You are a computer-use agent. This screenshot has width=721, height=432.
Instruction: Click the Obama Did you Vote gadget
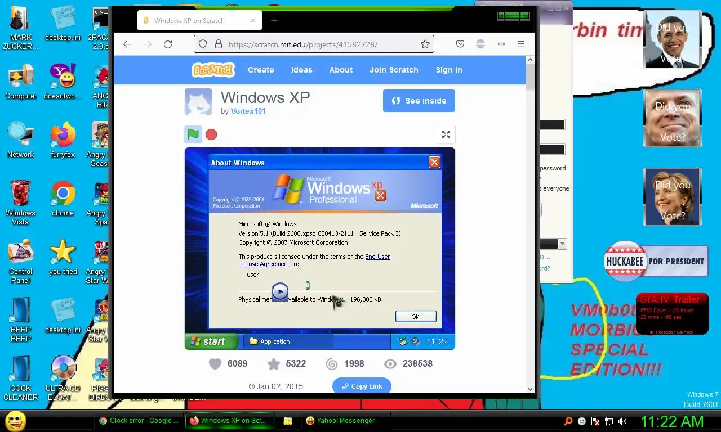(x=672, y=39)
